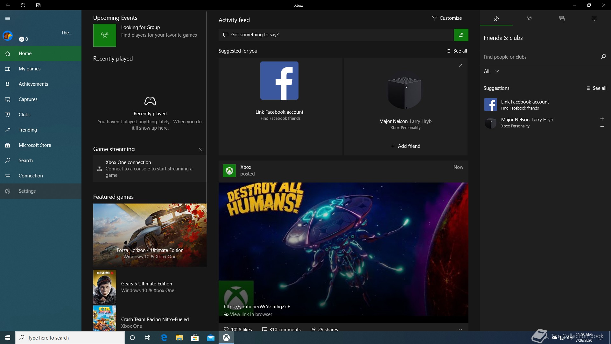Click the Xbox app taskbar icon
This screenshot has height=344, width=611.
click(226, 338)
